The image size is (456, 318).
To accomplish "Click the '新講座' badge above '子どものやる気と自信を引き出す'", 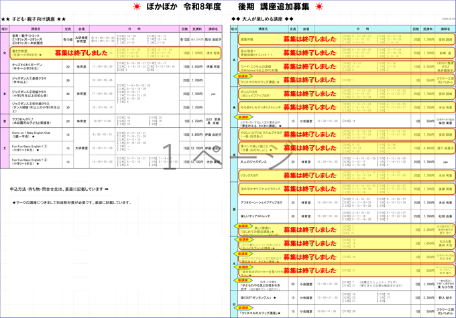I will point(243,281).
